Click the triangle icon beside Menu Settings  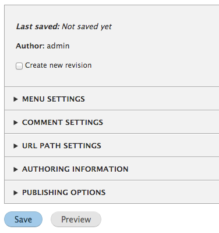point(16,99)
